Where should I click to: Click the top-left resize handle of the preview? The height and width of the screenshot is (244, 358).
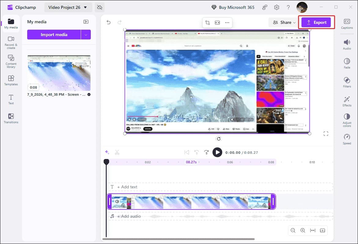(125, 30)
